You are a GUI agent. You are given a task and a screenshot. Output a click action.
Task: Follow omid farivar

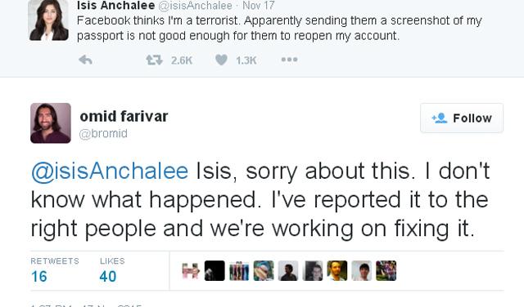[462, 118]
